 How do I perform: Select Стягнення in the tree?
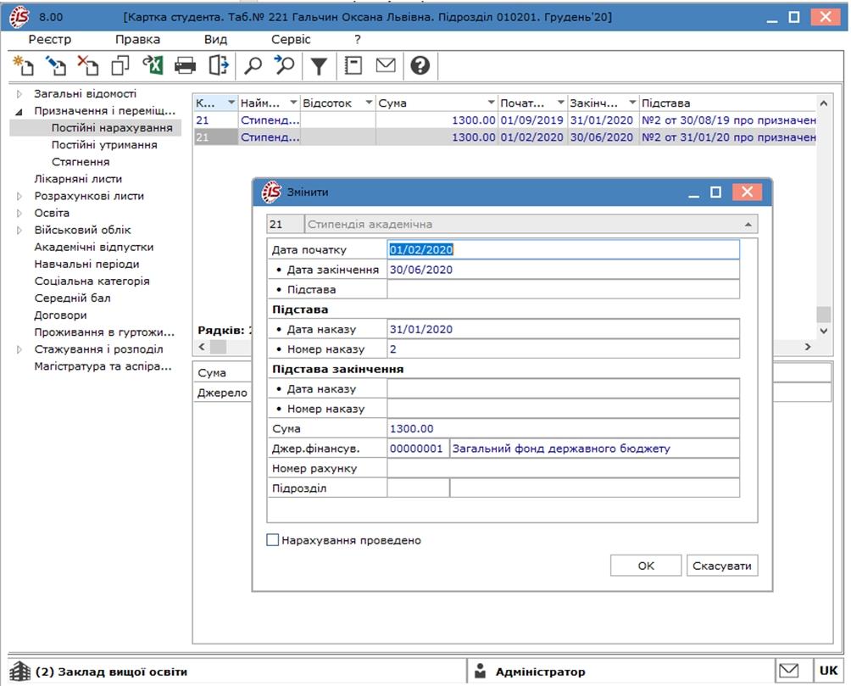click(81, 162)
